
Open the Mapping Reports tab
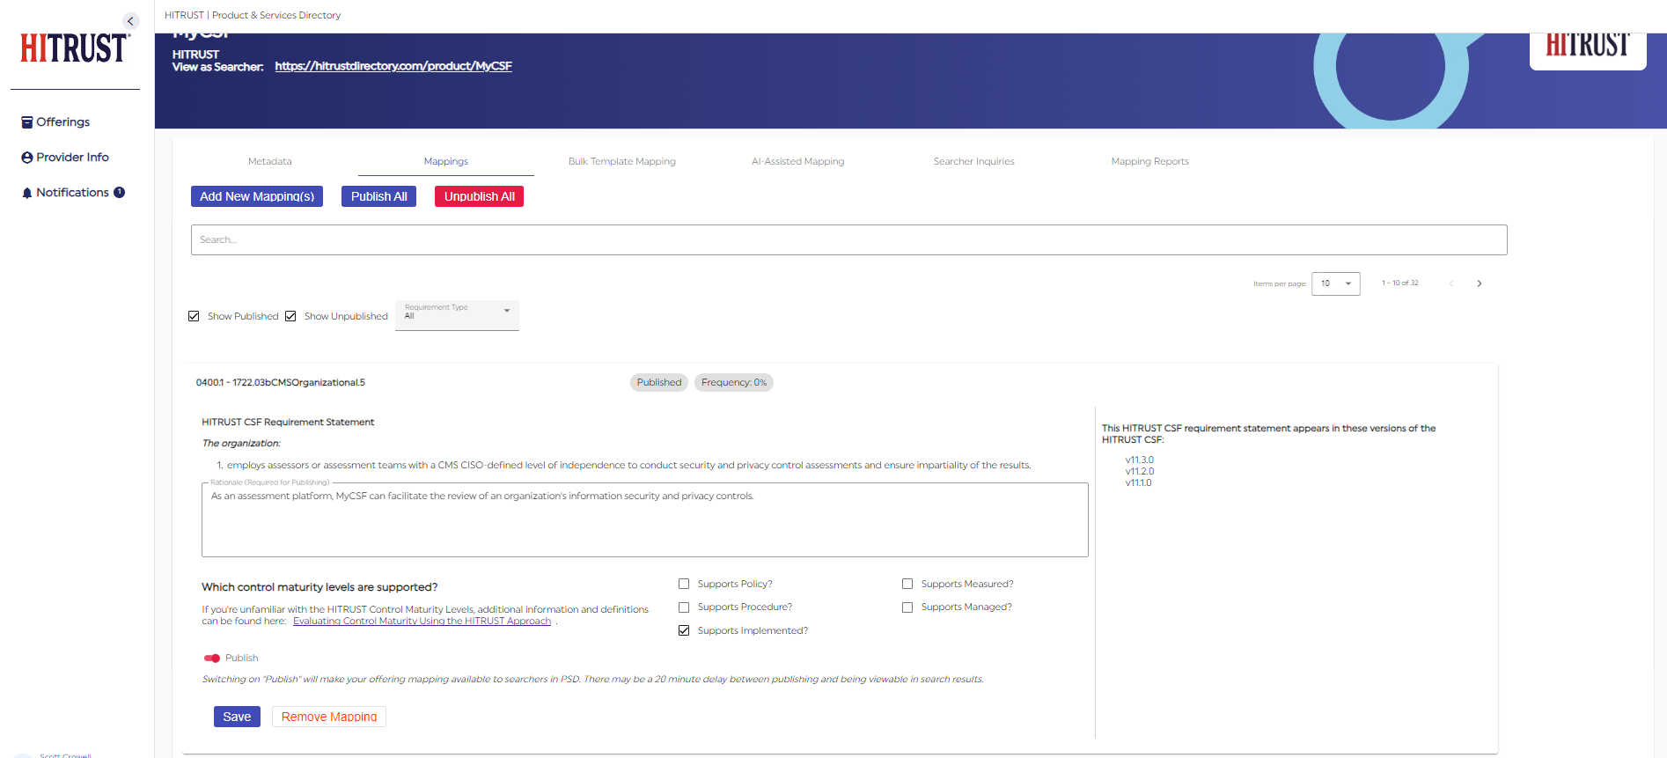(x=1150, y=161)
